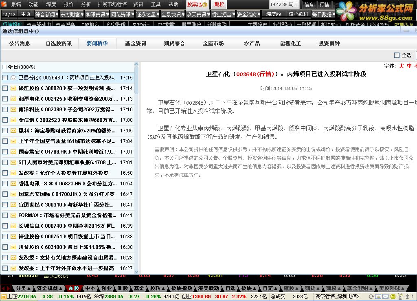Open the 分析 menu
The height and width of the screenshot is (301, 417).
click(86, 4)
